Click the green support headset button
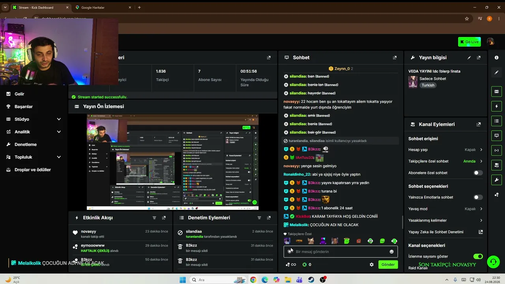The height and width of the screenshot is (284, 505). (x=493, y=262)
